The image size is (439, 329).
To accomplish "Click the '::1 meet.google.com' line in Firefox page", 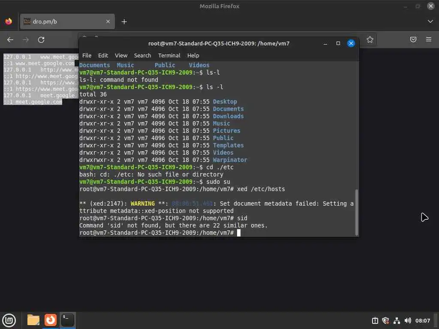I will [33, 102].
